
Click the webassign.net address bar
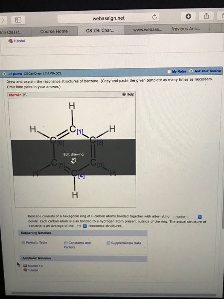pos(108,18)
